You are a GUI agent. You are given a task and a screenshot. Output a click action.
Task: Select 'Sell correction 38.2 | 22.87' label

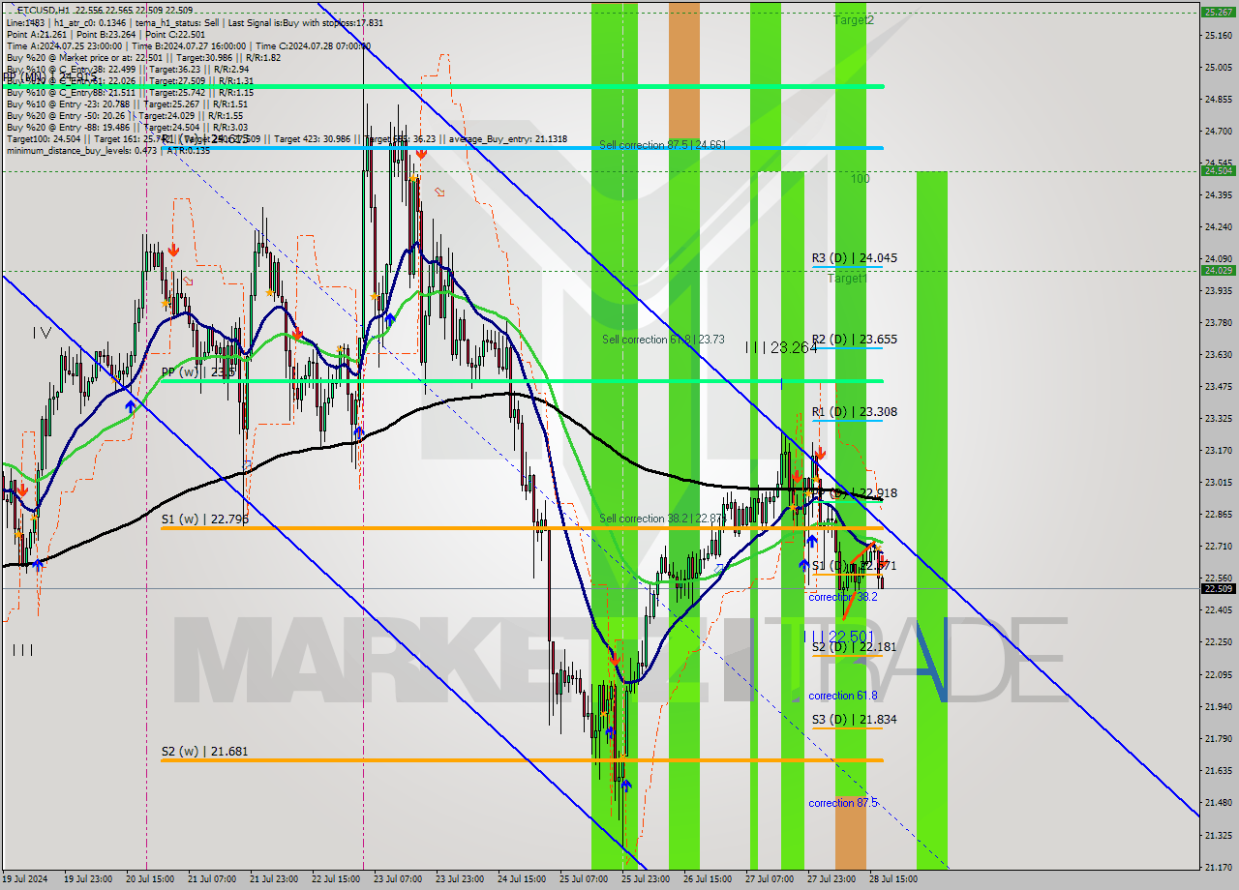pyautogui.click(x=661, y=519)
